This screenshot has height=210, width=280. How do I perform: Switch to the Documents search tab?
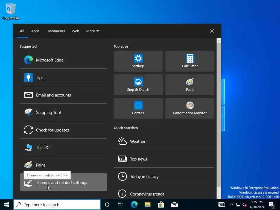pos(56,31)
